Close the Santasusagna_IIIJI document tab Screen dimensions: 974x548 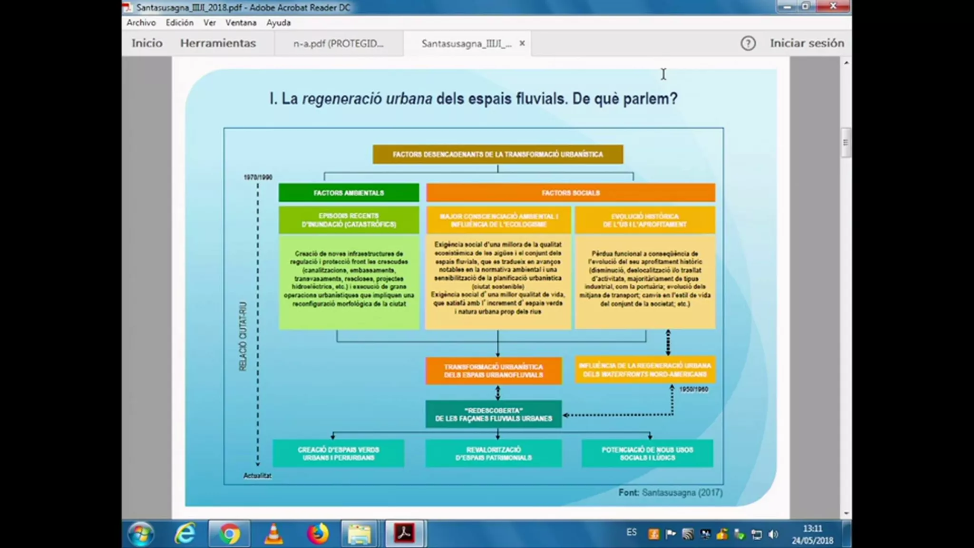[522, 43]
